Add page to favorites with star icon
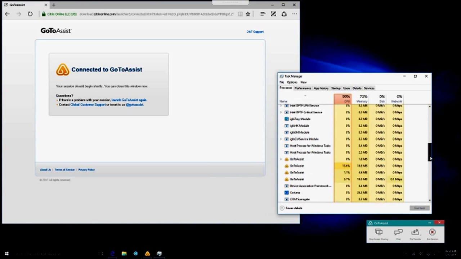This screenshot has height=259, width=461. 248,14
